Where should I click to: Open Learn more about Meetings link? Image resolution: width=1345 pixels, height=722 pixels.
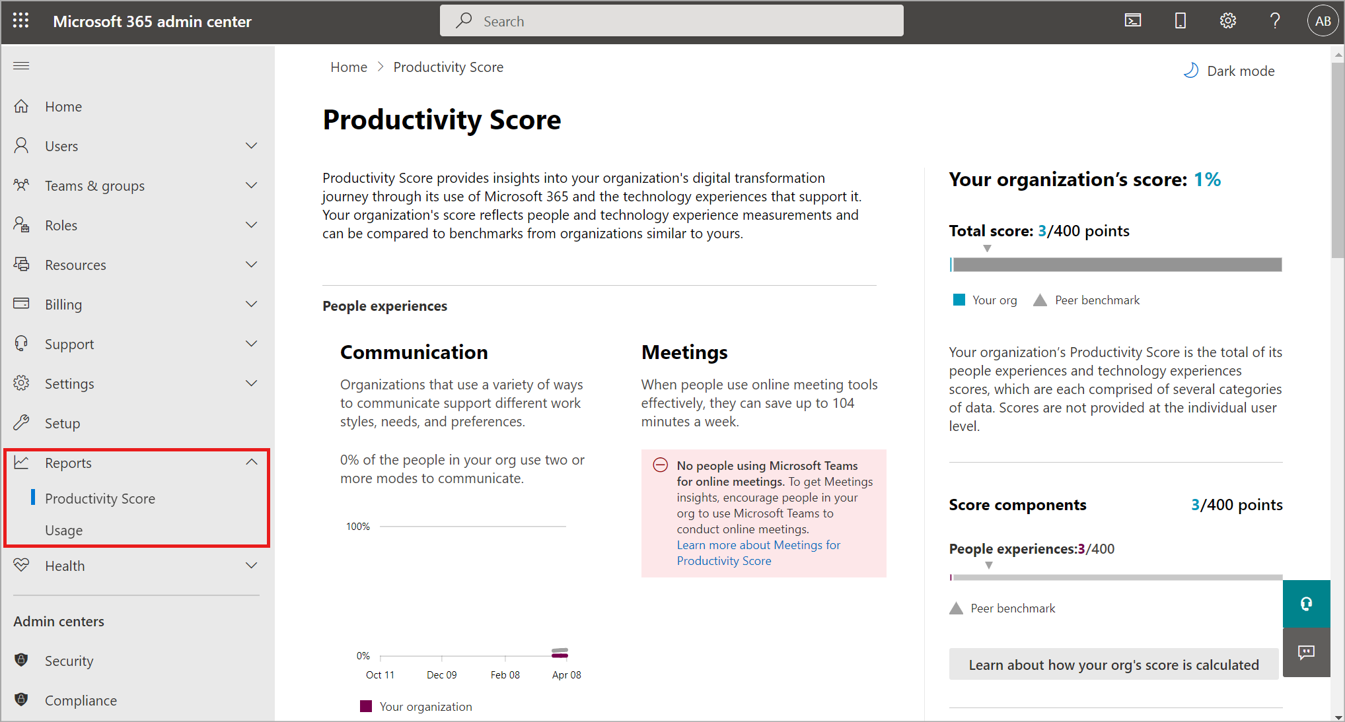[x=758, y=552]
